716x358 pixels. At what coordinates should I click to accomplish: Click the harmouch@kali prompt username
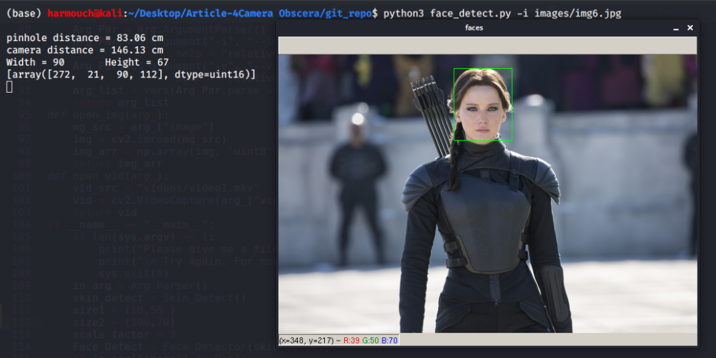(85, 13)
